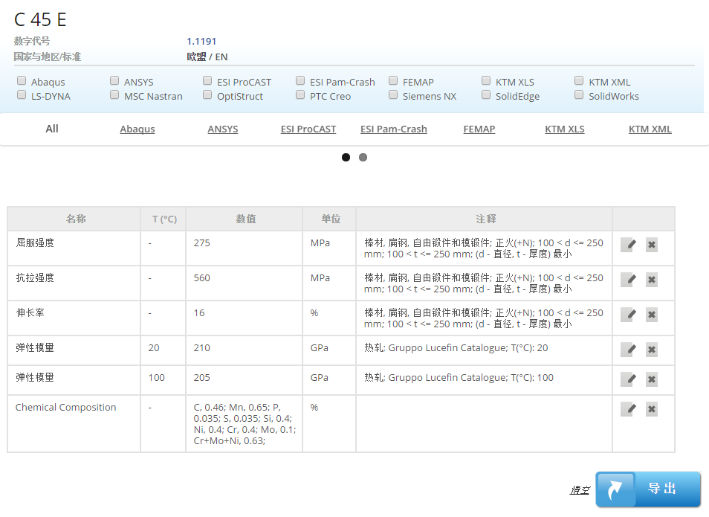The height and width of the screenshot is (517, 709).
Task: Click the 导出 export button
Action: [x=648, y=489]
